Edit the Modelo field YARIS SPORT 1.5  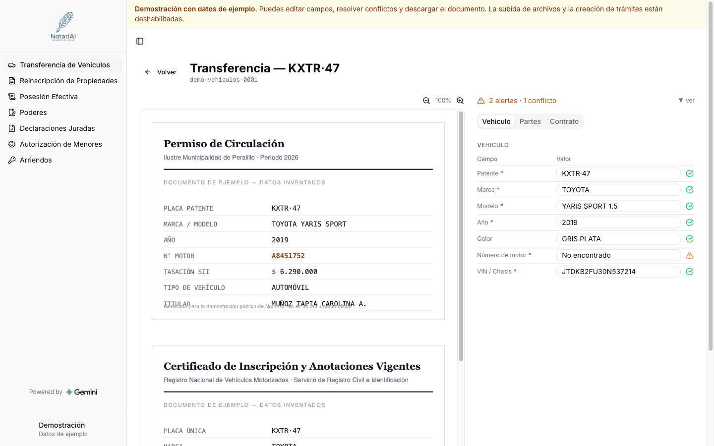point(618,206)
